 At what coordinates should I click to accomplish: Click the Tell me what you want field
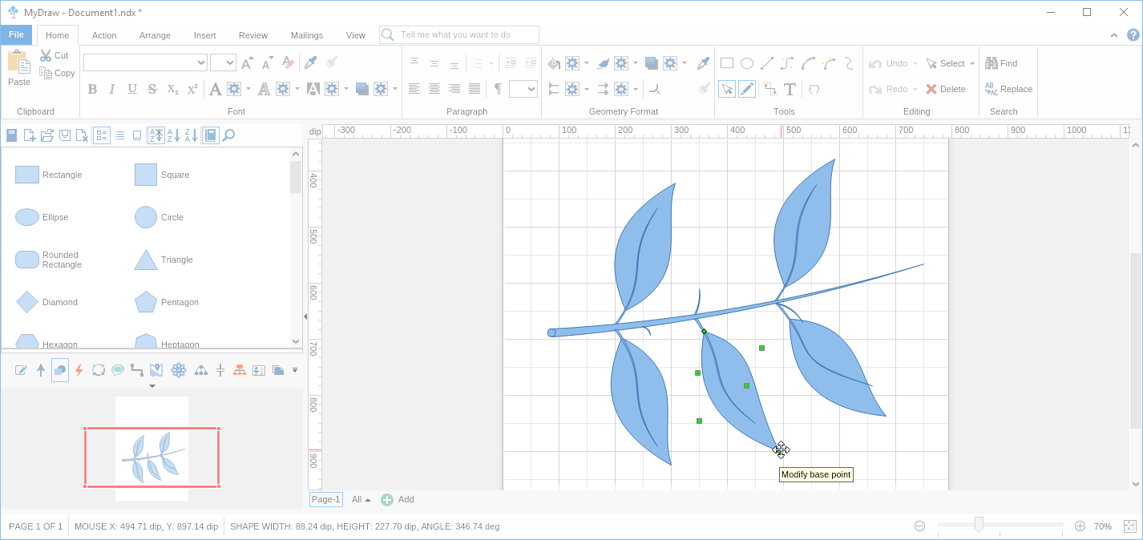click(x=459, y=34)
